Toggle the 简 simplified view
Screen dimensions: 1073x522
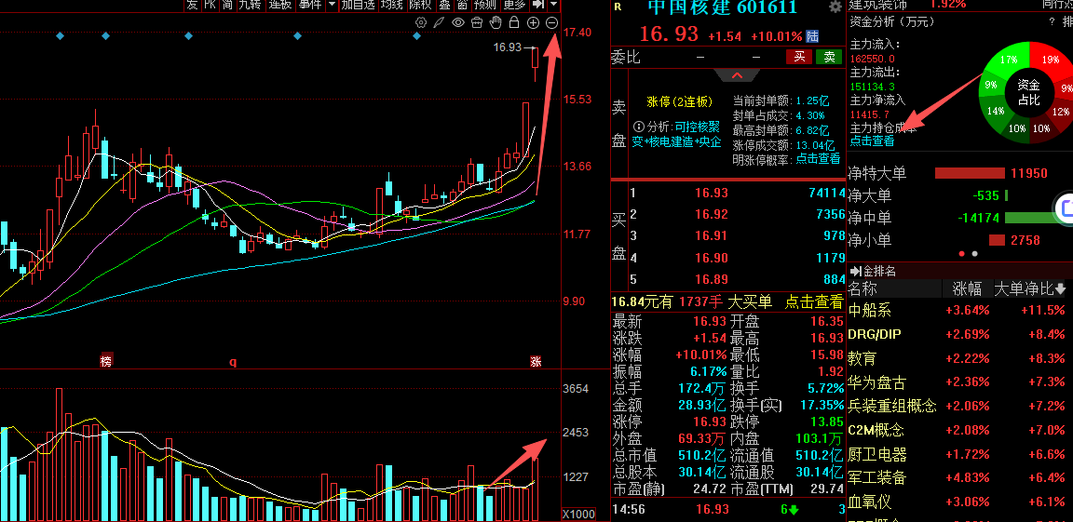point(227,5)
